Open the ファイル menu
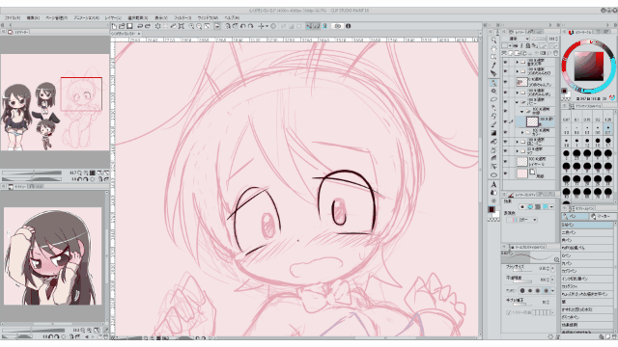This screenshot has width=618, height=347. pyautogui.click(x=13, y=17)
